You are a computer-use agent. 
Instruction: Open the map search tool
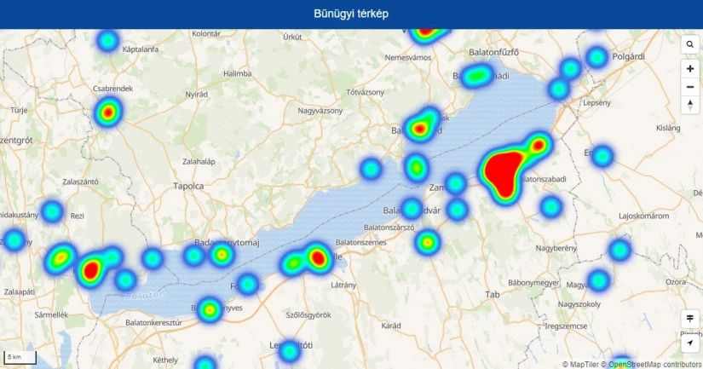[x=689, y=44]
